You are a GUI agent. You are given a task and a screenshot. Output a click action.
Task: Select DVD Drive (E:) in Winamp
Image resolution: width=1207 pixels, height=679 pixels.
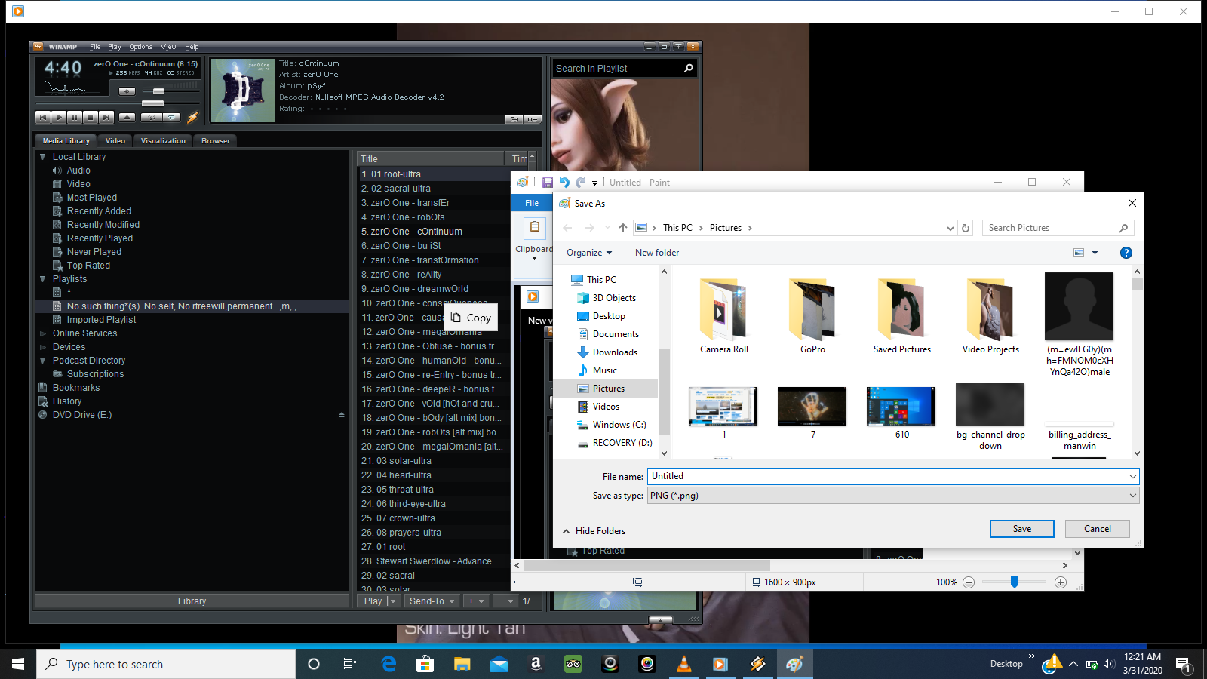click(82, 415)
